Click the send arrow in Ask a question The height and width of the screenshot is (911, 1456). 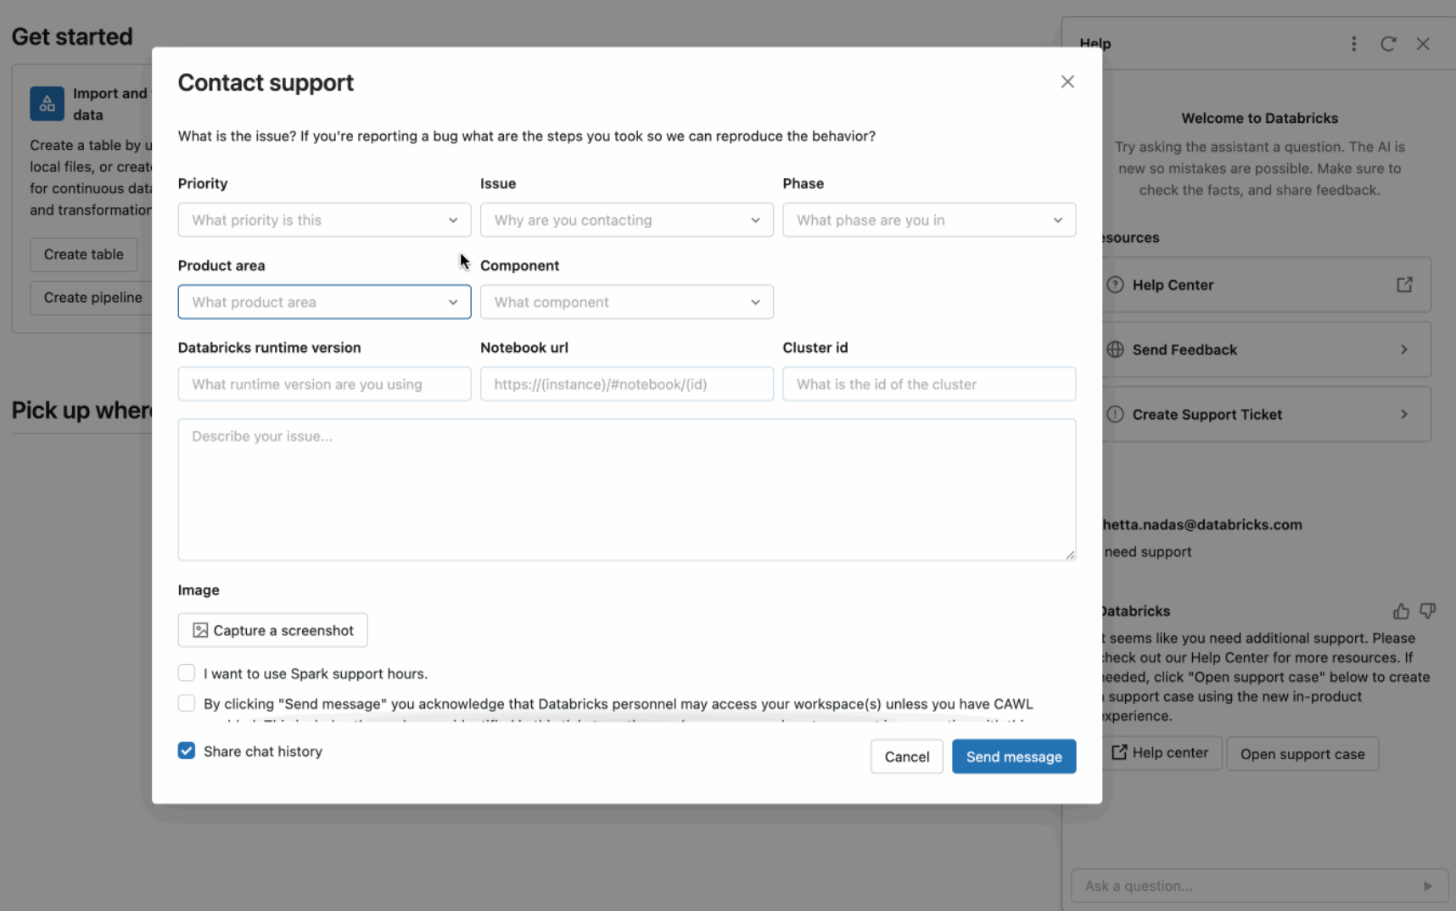[1427, 886]
